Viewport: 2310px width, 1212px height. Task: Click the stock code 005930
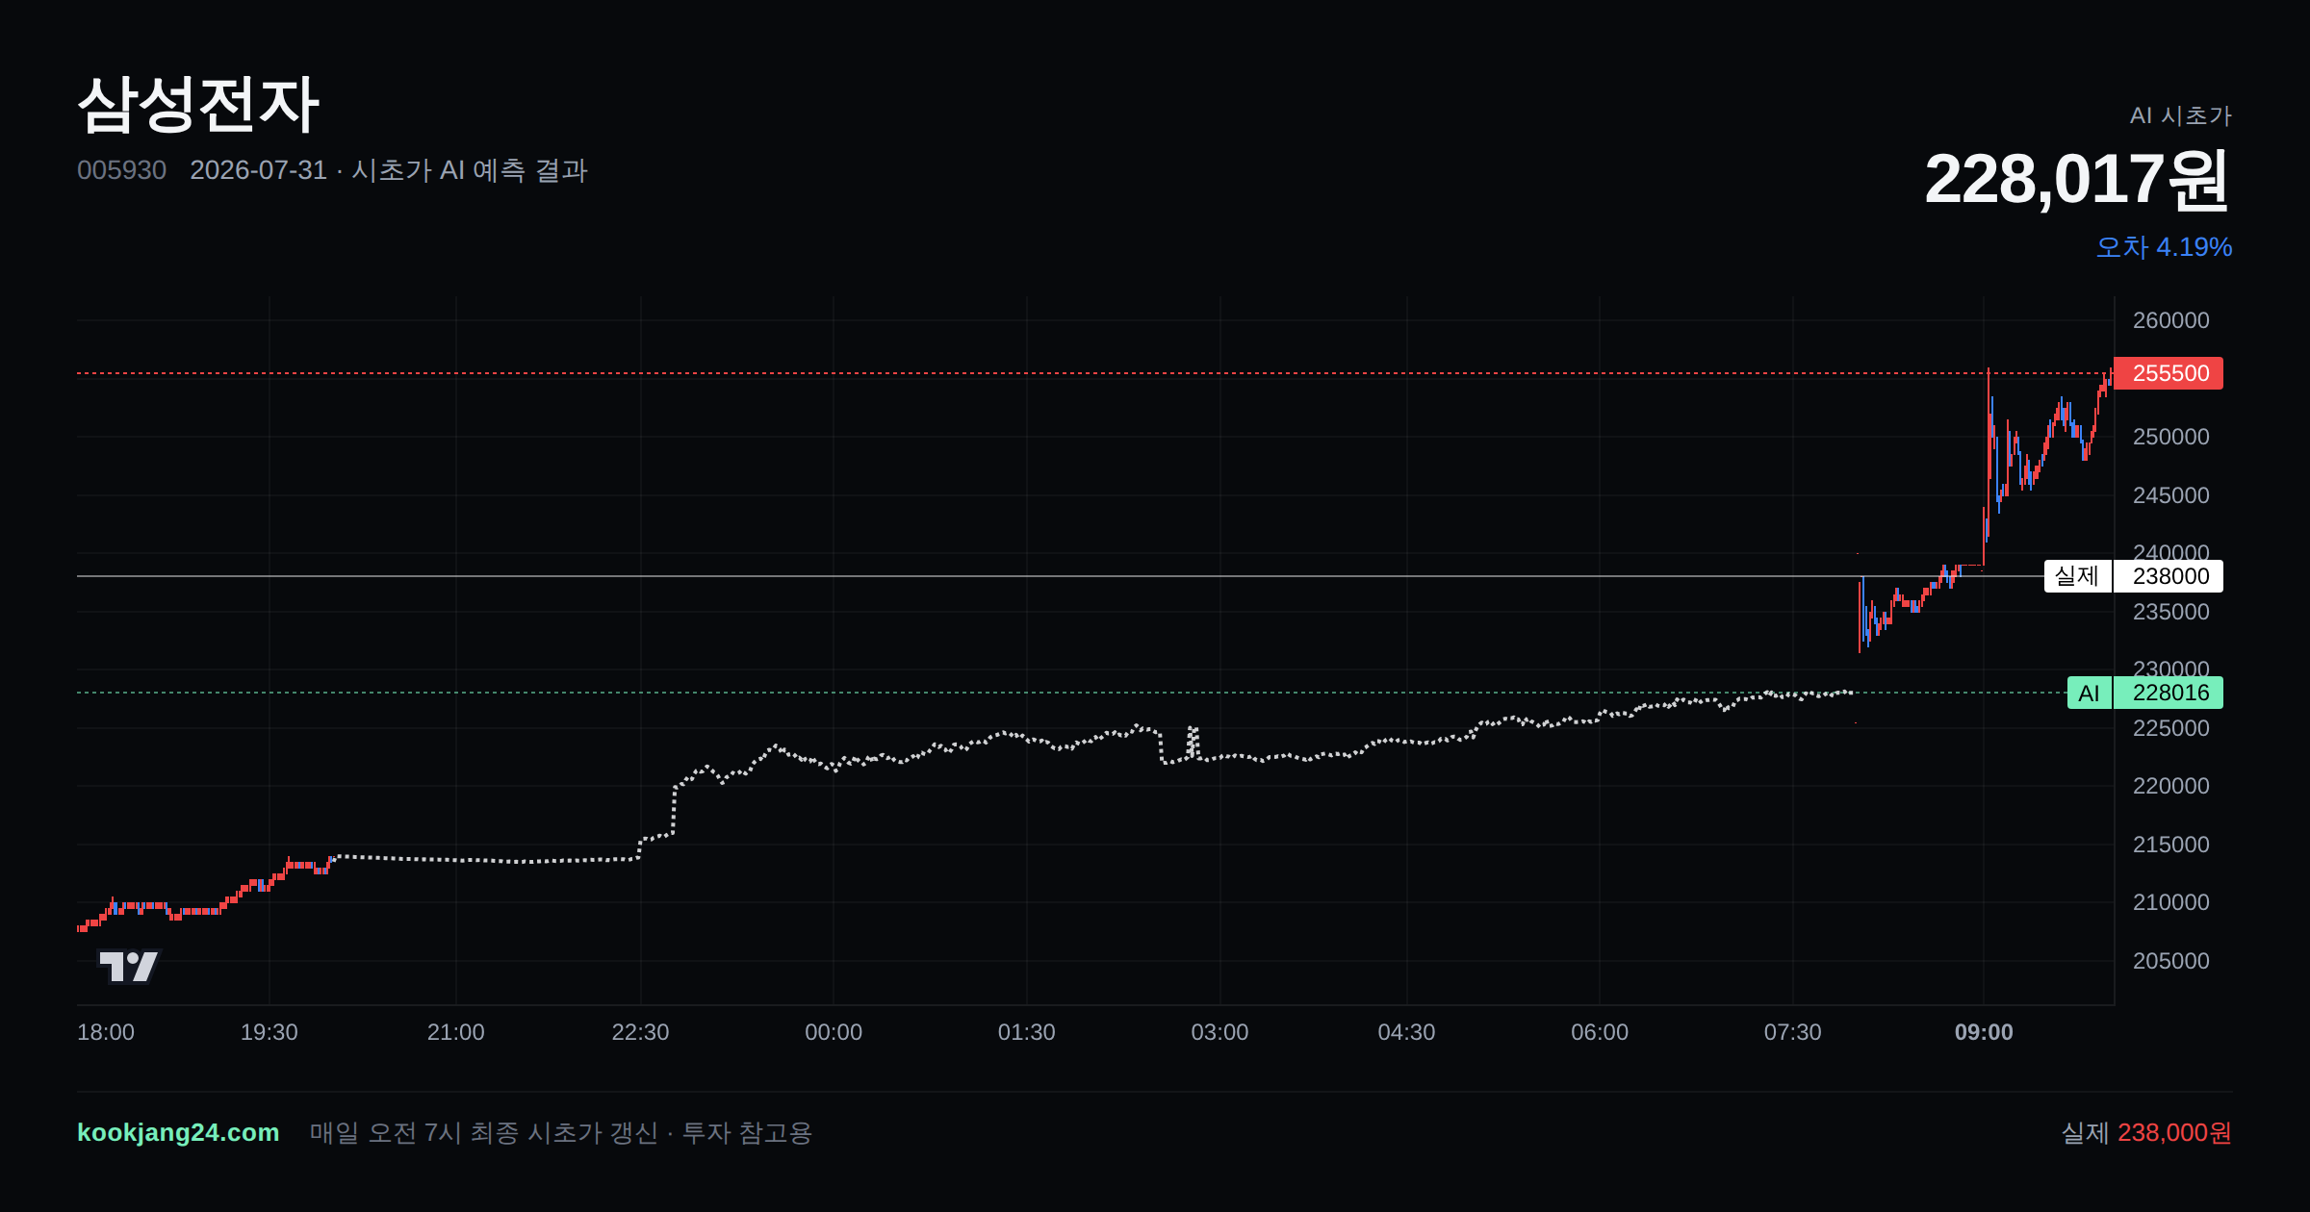point(121,170)
